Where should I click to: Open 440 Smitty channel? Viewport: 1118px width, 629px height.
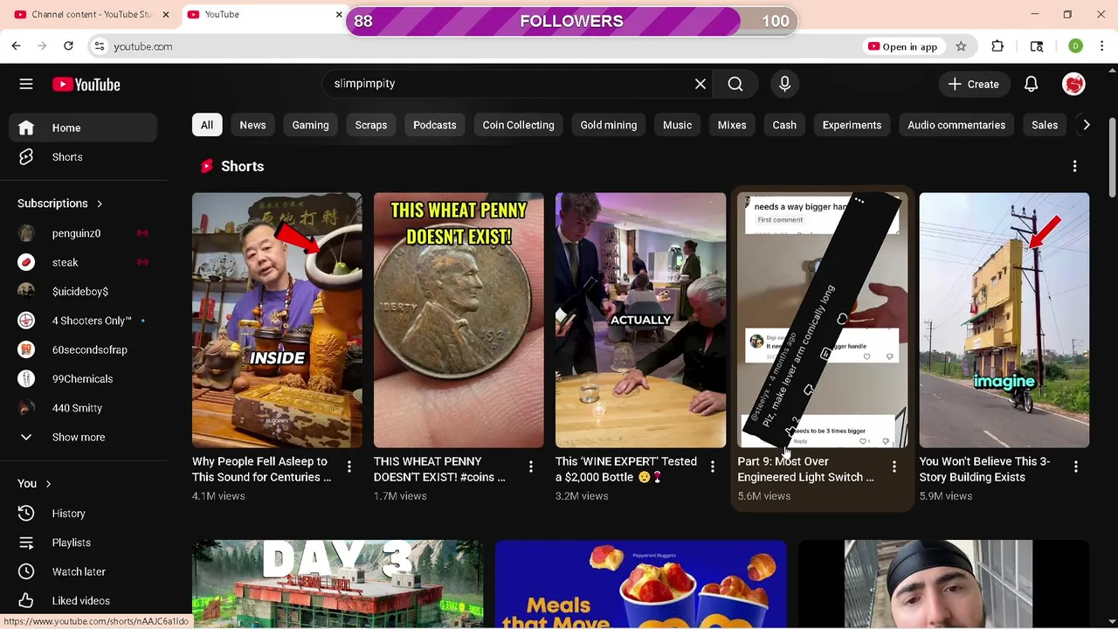click(x=84, y=408)
